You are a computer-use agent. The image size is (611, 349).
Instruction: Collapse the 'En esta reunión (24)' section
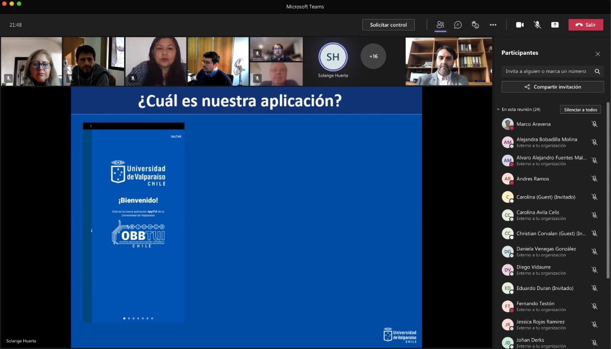click(498, 110)
